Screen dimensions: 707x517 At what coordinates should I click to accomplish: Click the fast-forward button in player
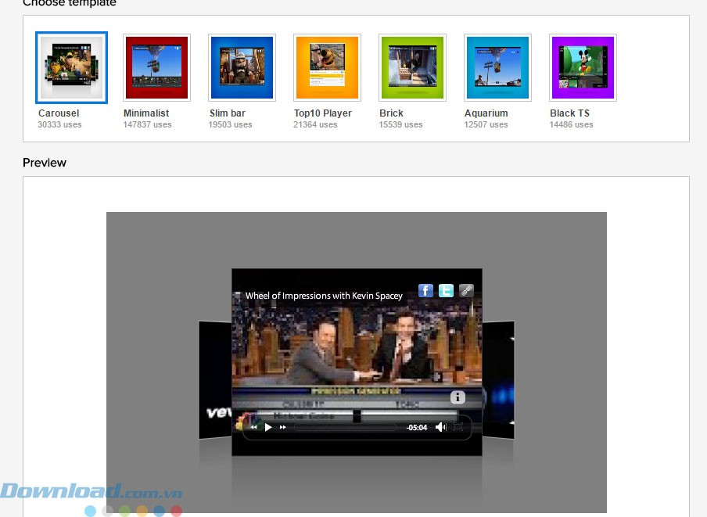tap(282, 427)
